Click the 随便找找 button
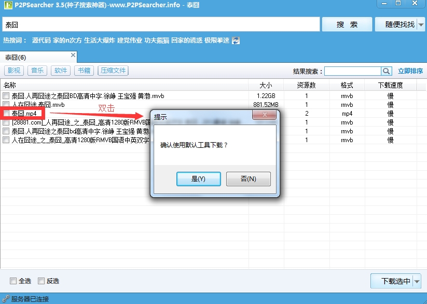The image size is (427, 304). coord(396,24)
